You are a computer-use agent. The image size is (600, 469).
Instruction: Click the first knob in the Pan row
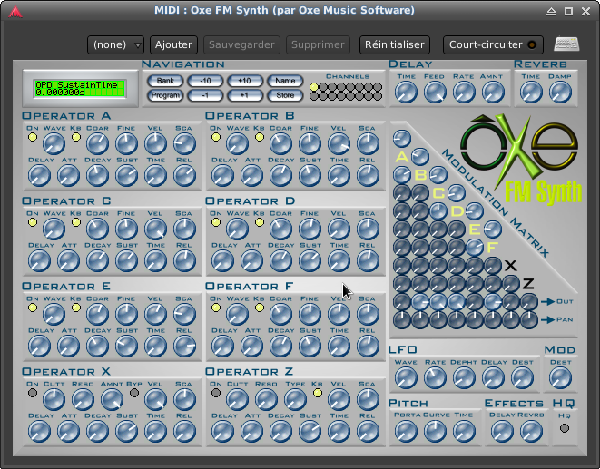pyautogui.click(x=402, y=320)
